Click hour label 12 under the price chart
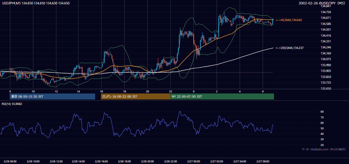This screenshot has height=164, width=349. click(x=56, y=91)
